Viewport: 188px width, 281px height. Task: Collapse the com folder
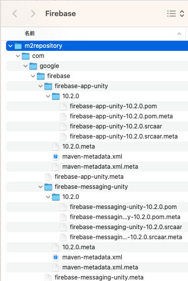tap(18, 56)
